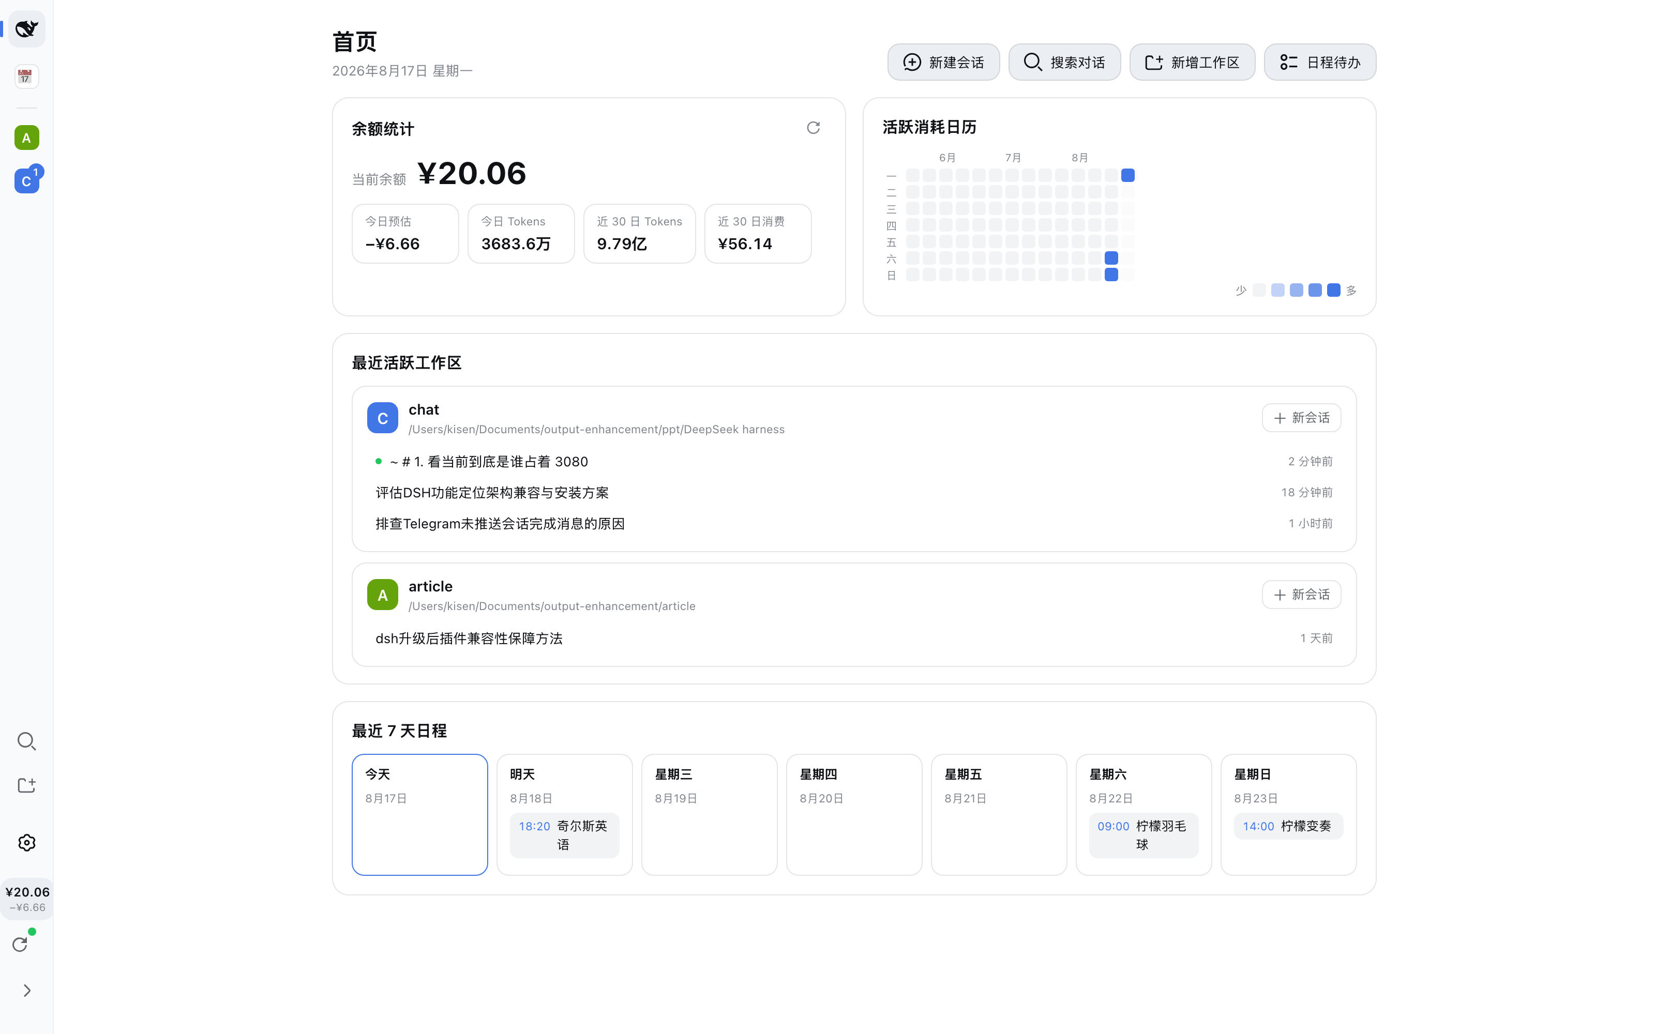
Task: Open the sidebar search magnifier icon
Action: point(27,741)
